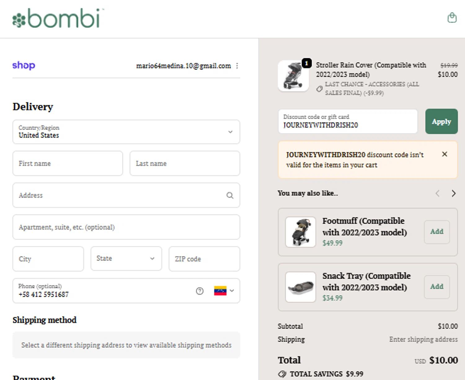Focus the First name field
465x380 pixels.
point(68,163)
